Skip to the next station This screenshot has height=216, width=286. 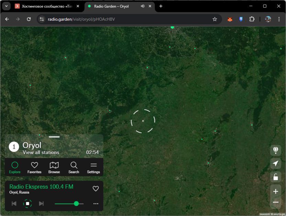[41, 204]
